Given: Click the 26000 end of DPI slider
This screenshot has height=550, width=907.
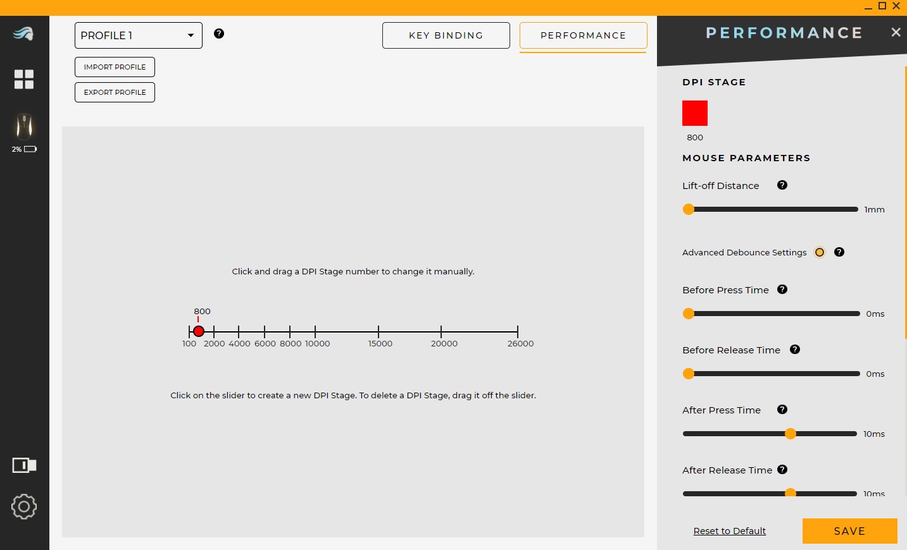Looking at the screenshot, I should 517,331.
